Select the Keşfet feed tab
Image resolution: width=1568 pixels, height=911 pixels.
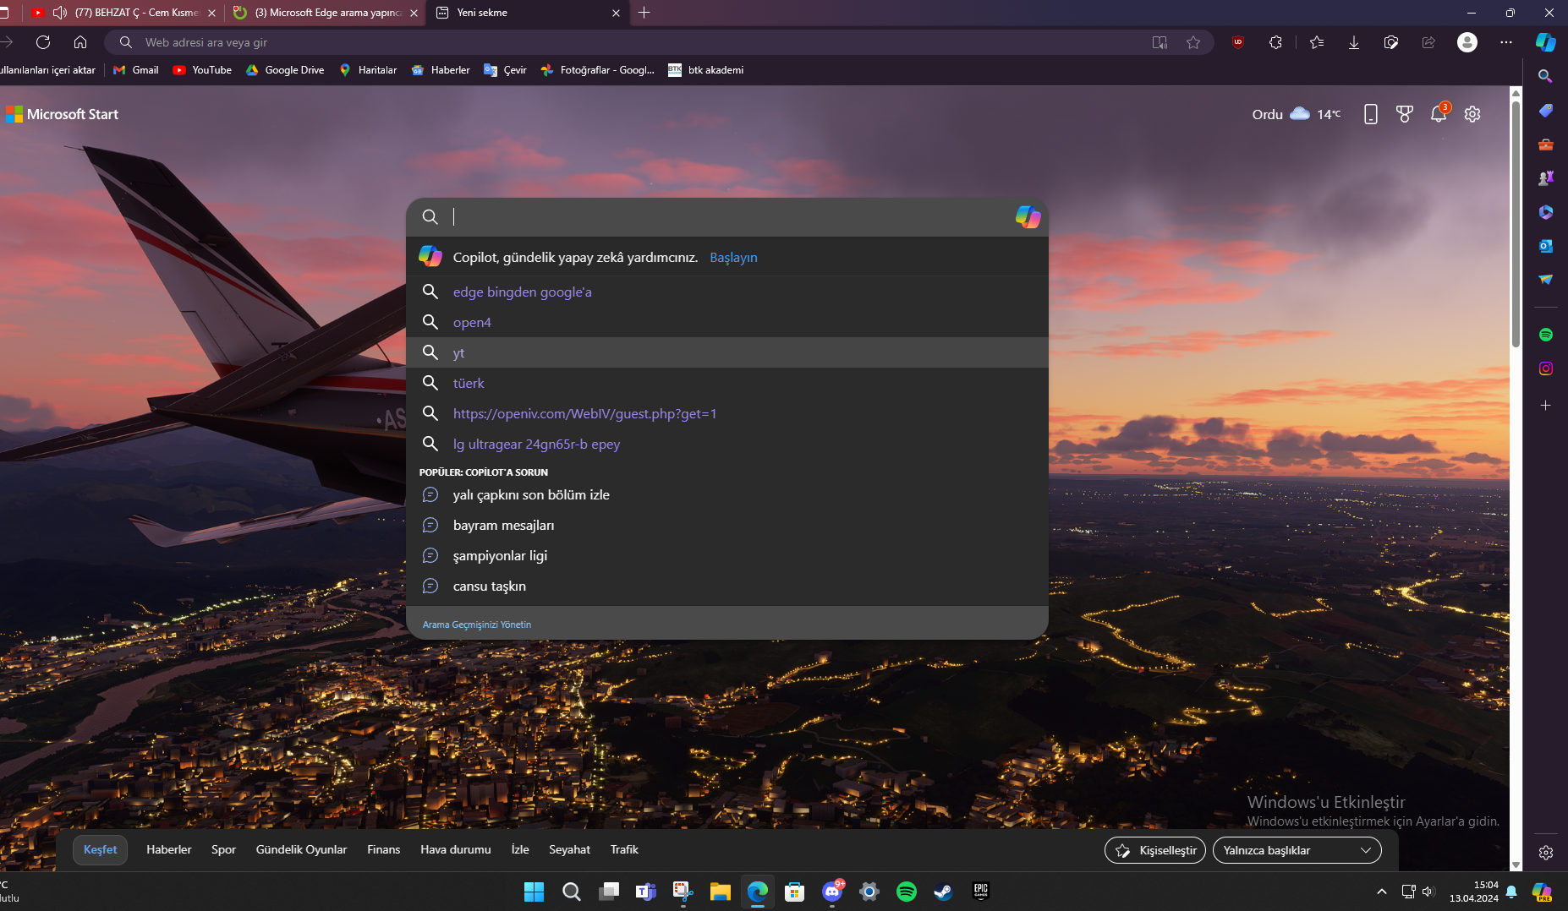coord(101,849)
